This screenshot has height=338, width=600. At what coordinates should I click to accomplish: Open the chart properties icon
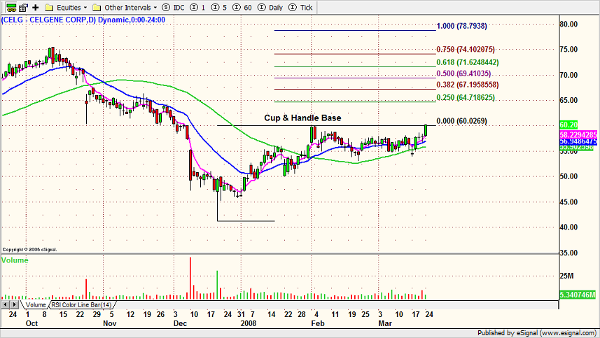(x=23, y=7)
